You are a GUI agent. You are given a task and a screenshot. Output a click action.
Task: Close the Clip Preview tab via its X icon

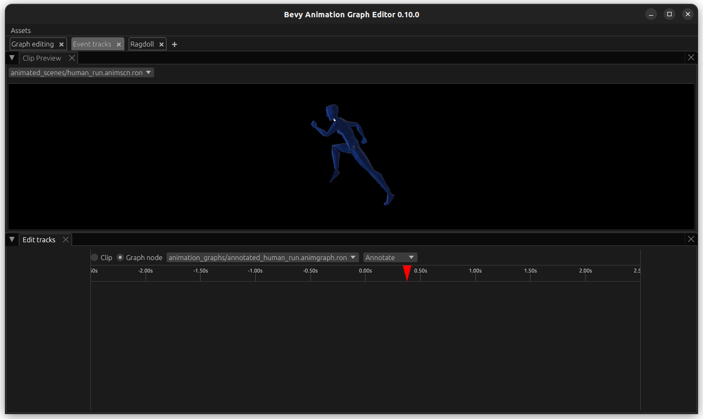coord(72,57)
